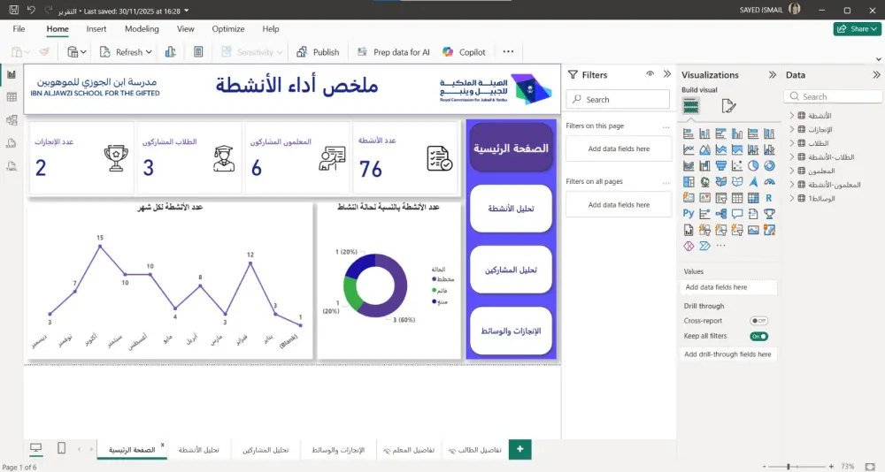Click Prep data for AI button
This screenshot has height=472, width=885.
pyautogui.click(x=393, y=52)
